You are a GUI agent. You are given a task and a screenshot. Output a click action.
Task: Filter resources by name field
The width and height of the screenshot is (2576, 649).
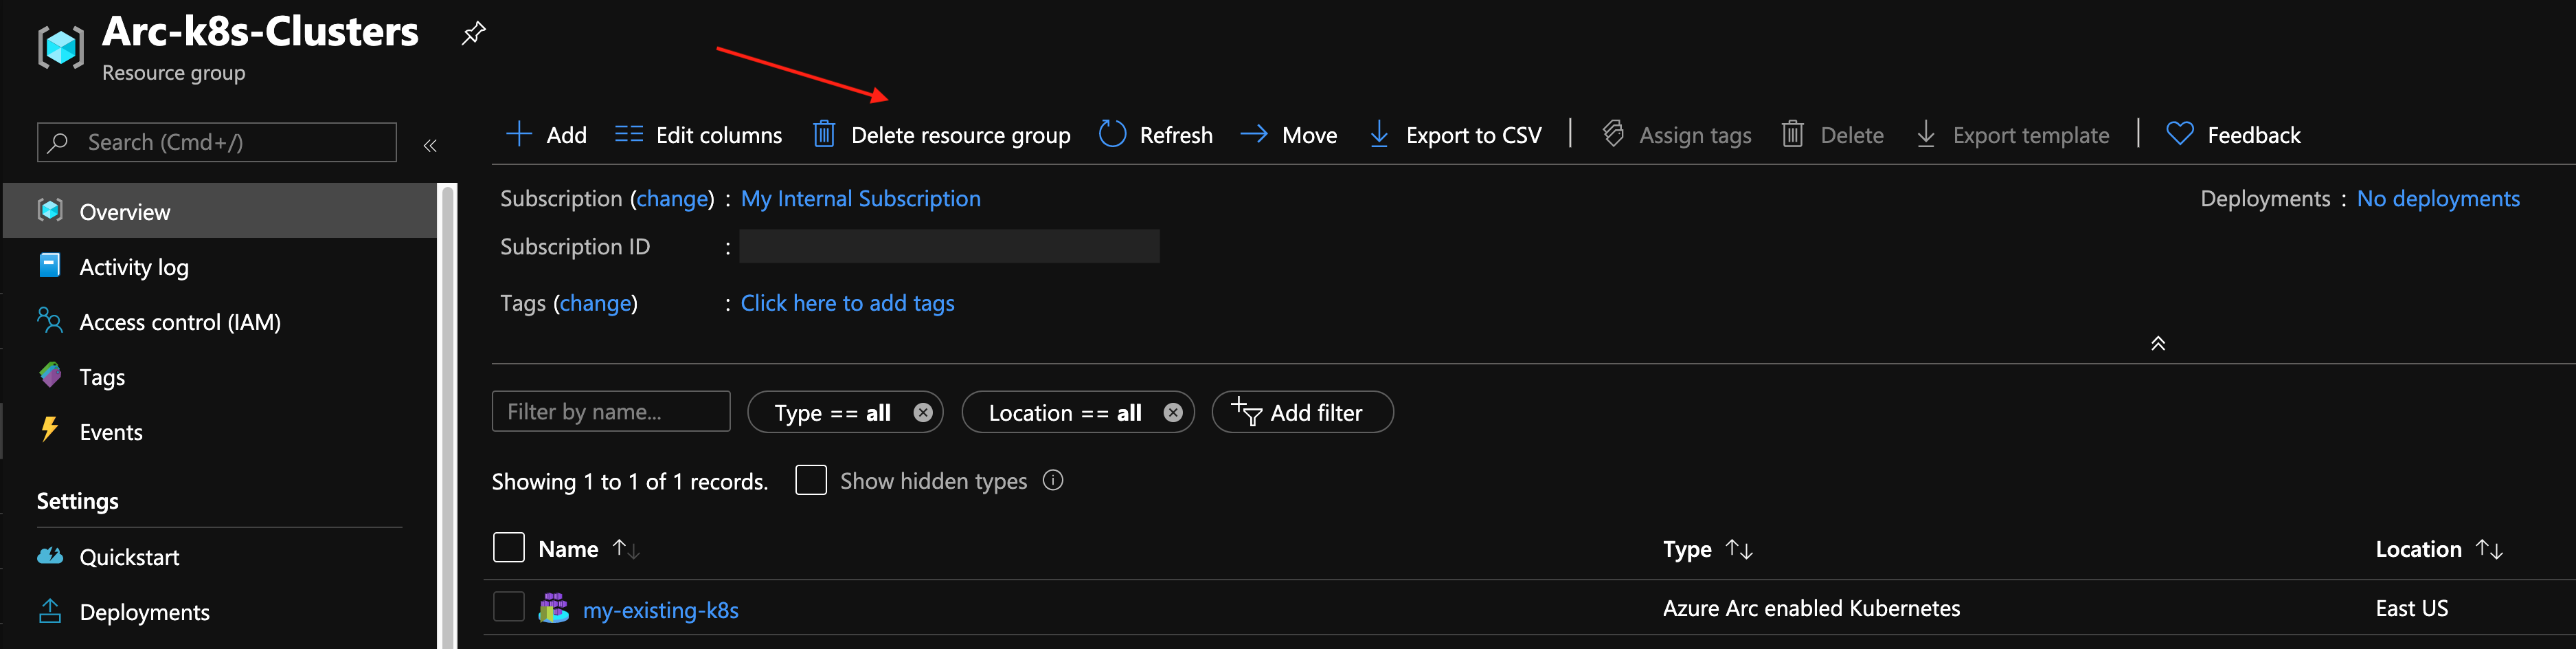tap(611, 412)
